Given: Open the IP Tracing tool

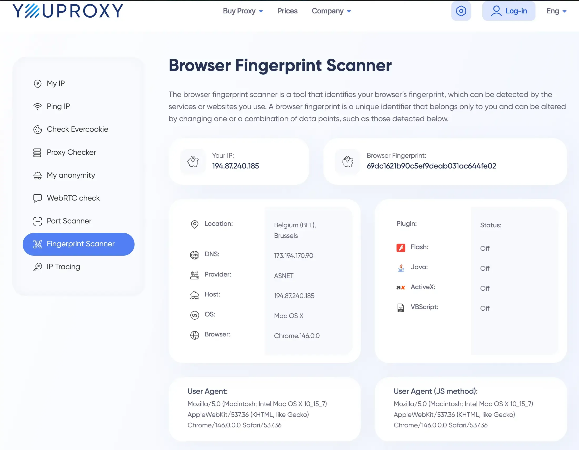Looking at the screenshot, I should pos(63,267).
